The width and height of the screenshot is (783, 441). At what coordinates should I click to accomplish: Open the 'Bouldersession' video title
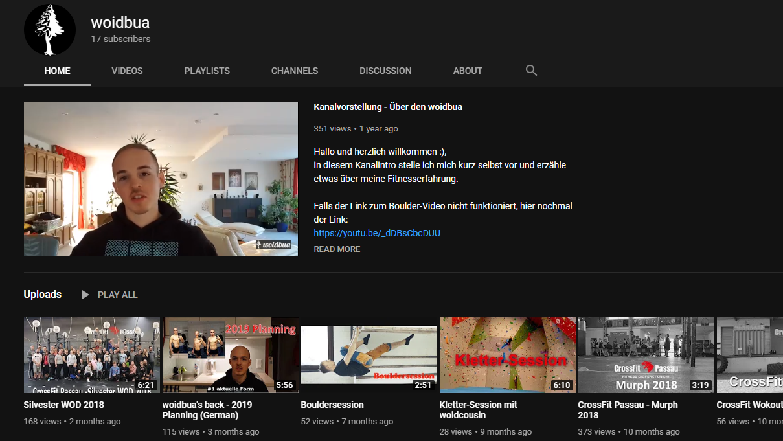coord(332,405)
